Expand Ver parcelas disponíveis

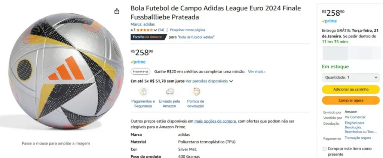[x=209, y=81]
